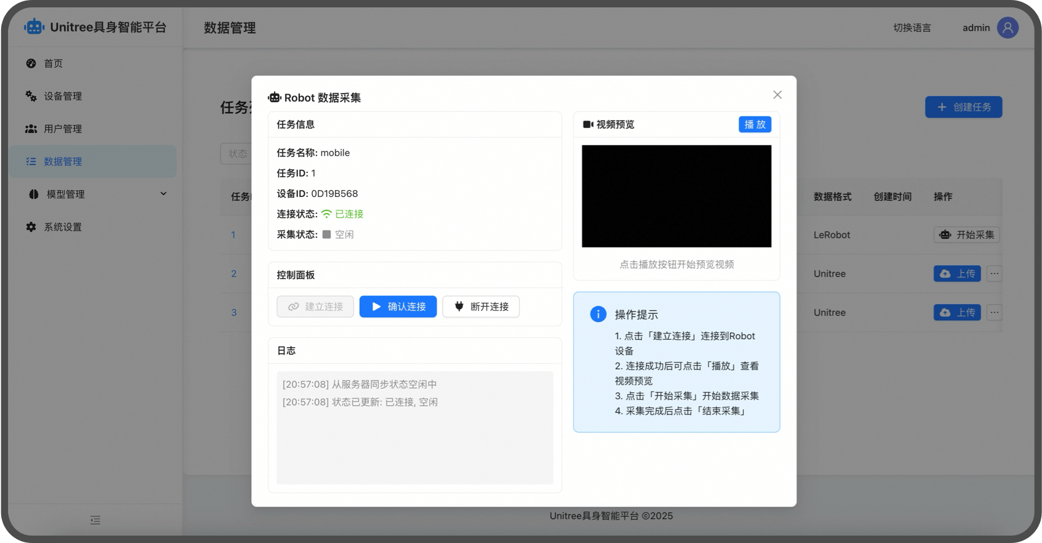Image resolution: width=1042 pixels, height=543 pixels.
Task: Open more options for task 3
Action: pyautogui.click(x=994, y=313)
